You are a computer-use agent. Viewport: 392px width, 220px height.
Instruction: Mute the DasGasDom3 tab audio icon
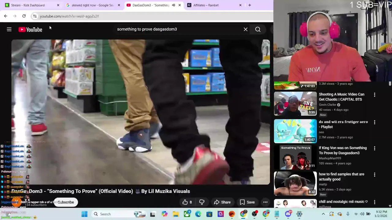pos(173,5)
